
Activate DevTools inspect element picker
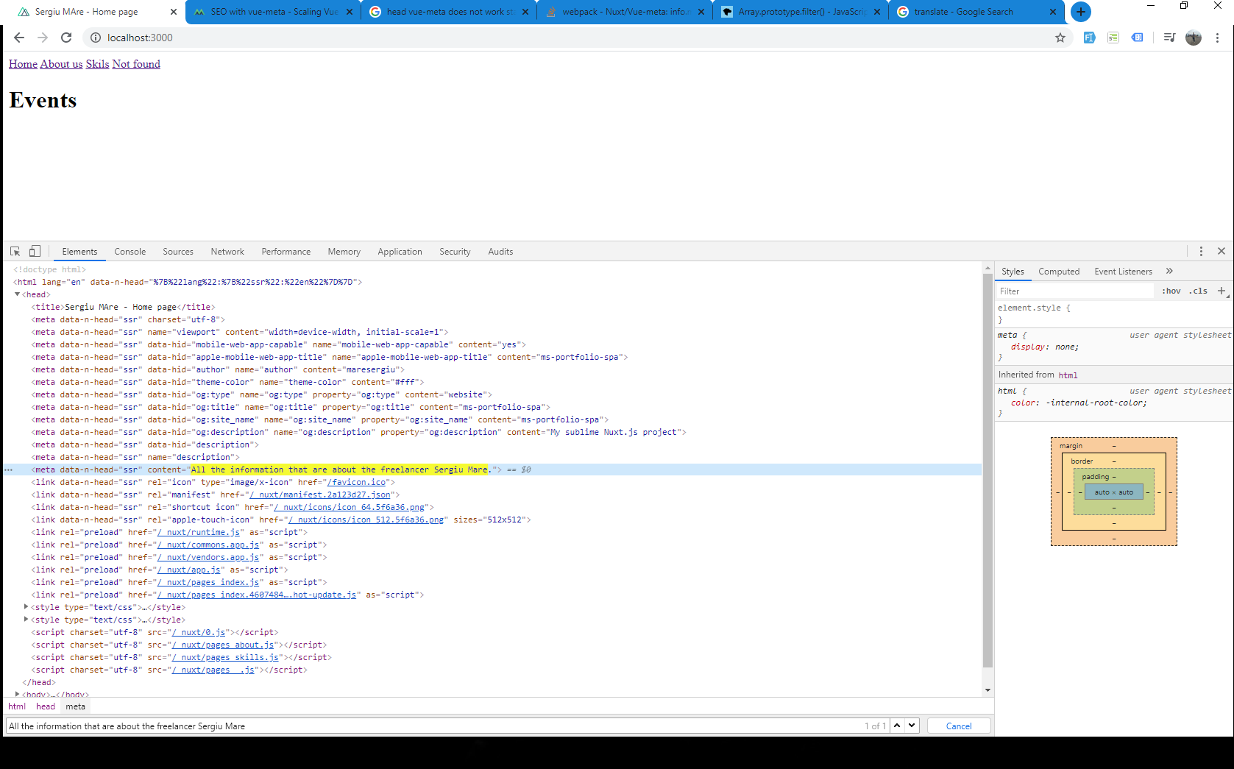pyautogui.click(x=15, y=251)
